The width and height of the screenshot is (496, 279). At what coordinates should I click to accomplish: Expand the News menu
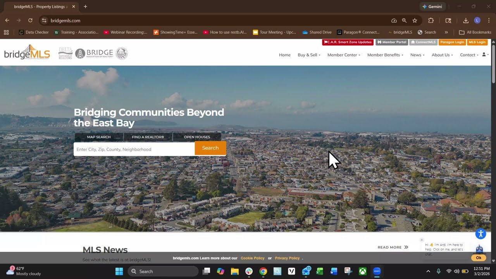tap(417, 55)
